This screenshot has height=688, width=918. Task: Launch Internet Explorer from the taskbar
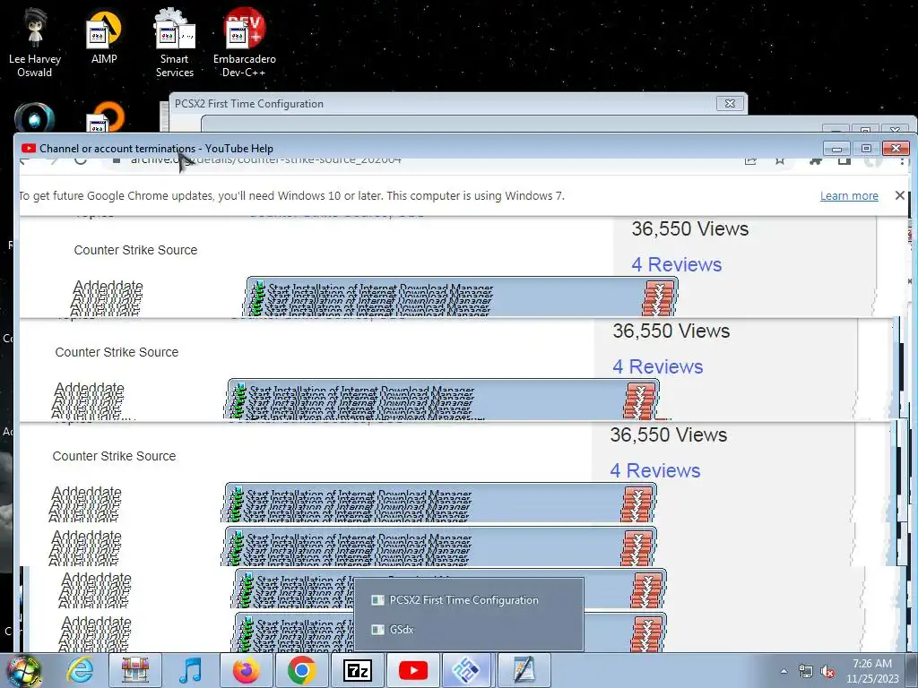click(x=79, y=670)
